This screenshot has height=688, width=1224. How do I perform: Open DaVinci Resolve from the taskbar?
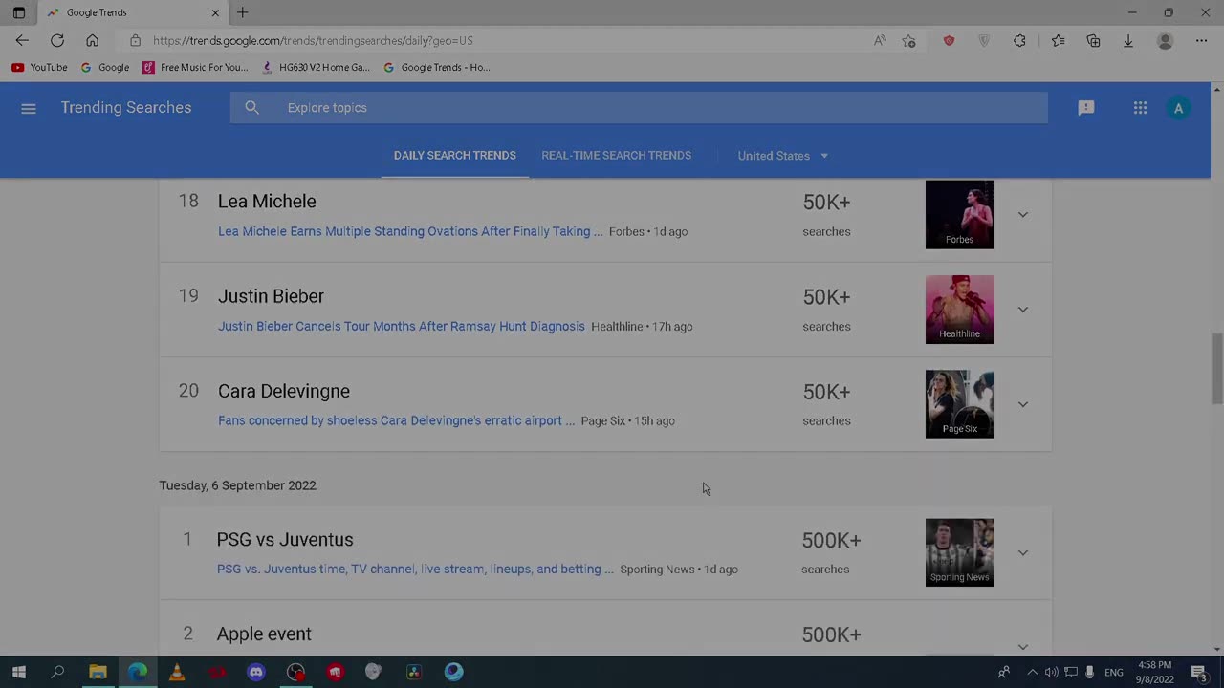coord(414,672)
